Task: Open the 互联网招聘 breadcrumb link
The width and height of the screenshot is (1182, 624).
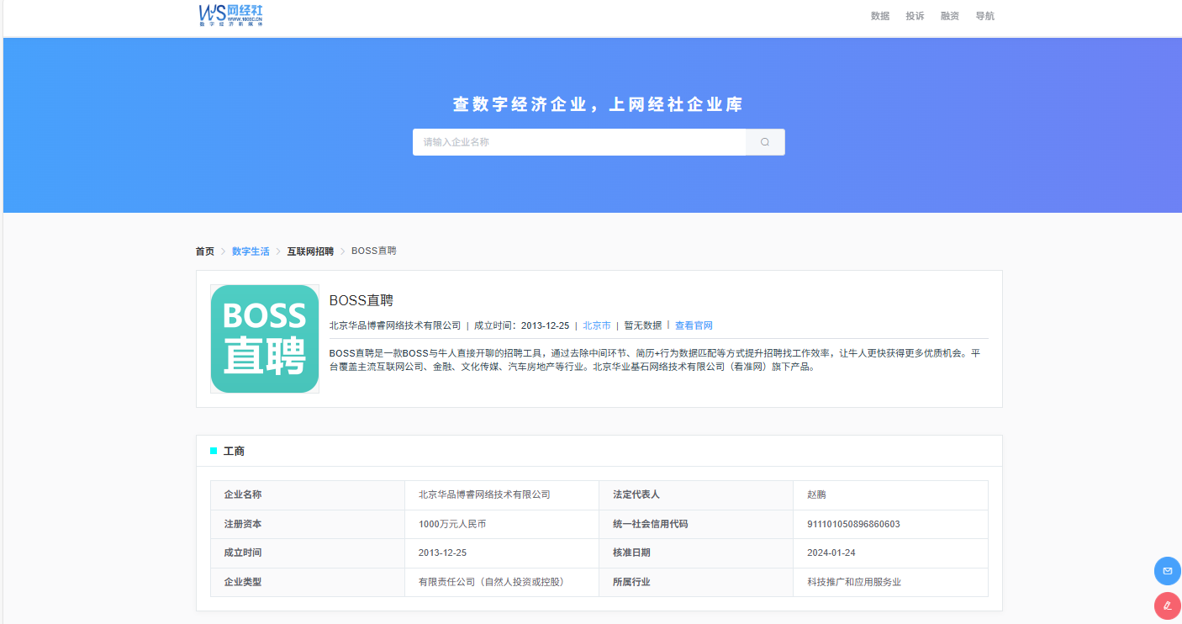Action: click(x=310, y=251)
